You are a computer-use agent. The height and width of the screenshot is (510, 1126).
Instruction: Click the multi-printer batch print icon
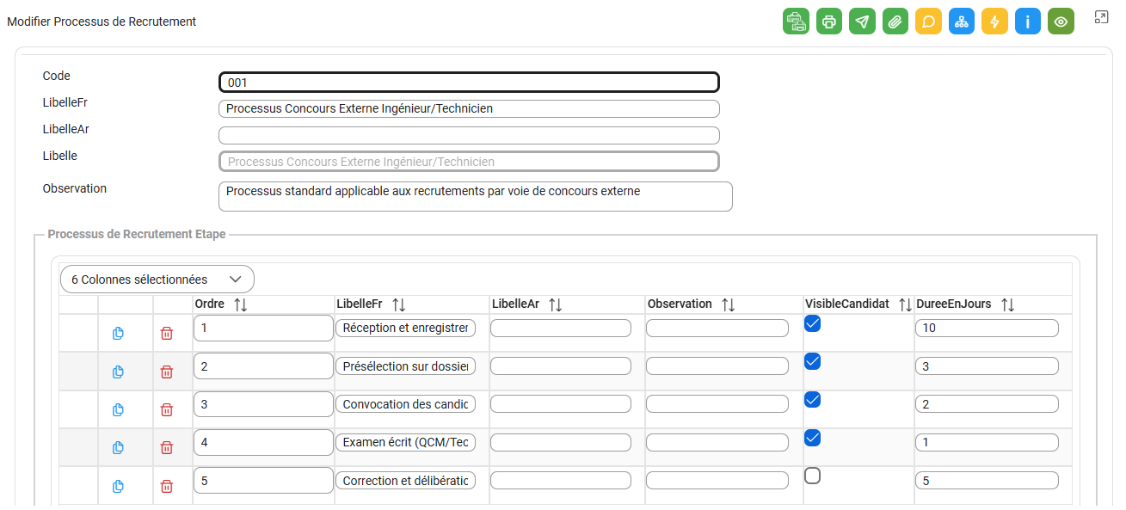point(797,22)
